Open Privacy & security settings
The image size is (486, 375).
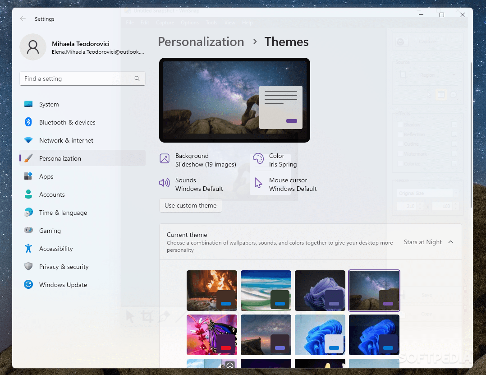click(83, 267)
